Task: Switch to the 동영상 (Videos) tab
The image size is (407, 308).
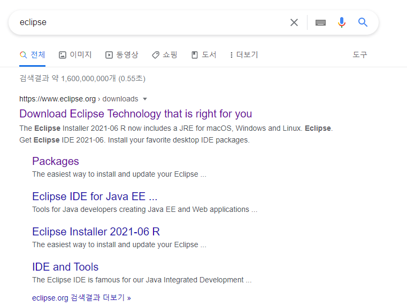Action: [x=122, y=55]
